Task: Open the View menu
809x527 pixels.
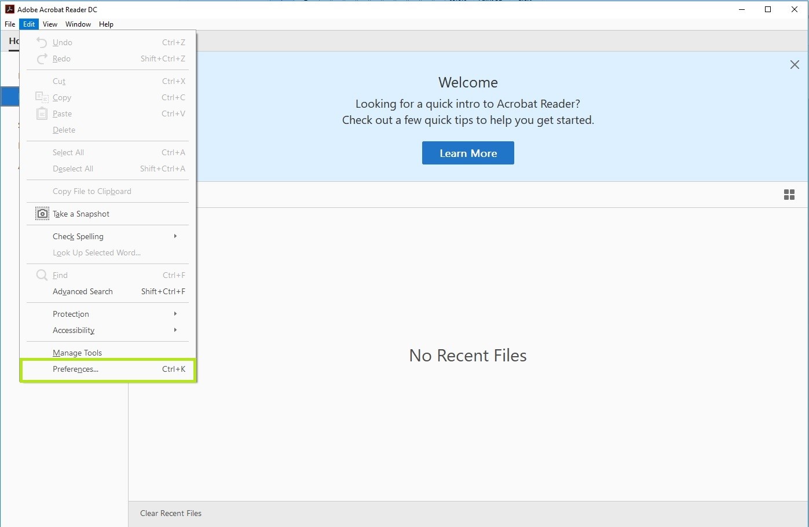Action: 50,24
